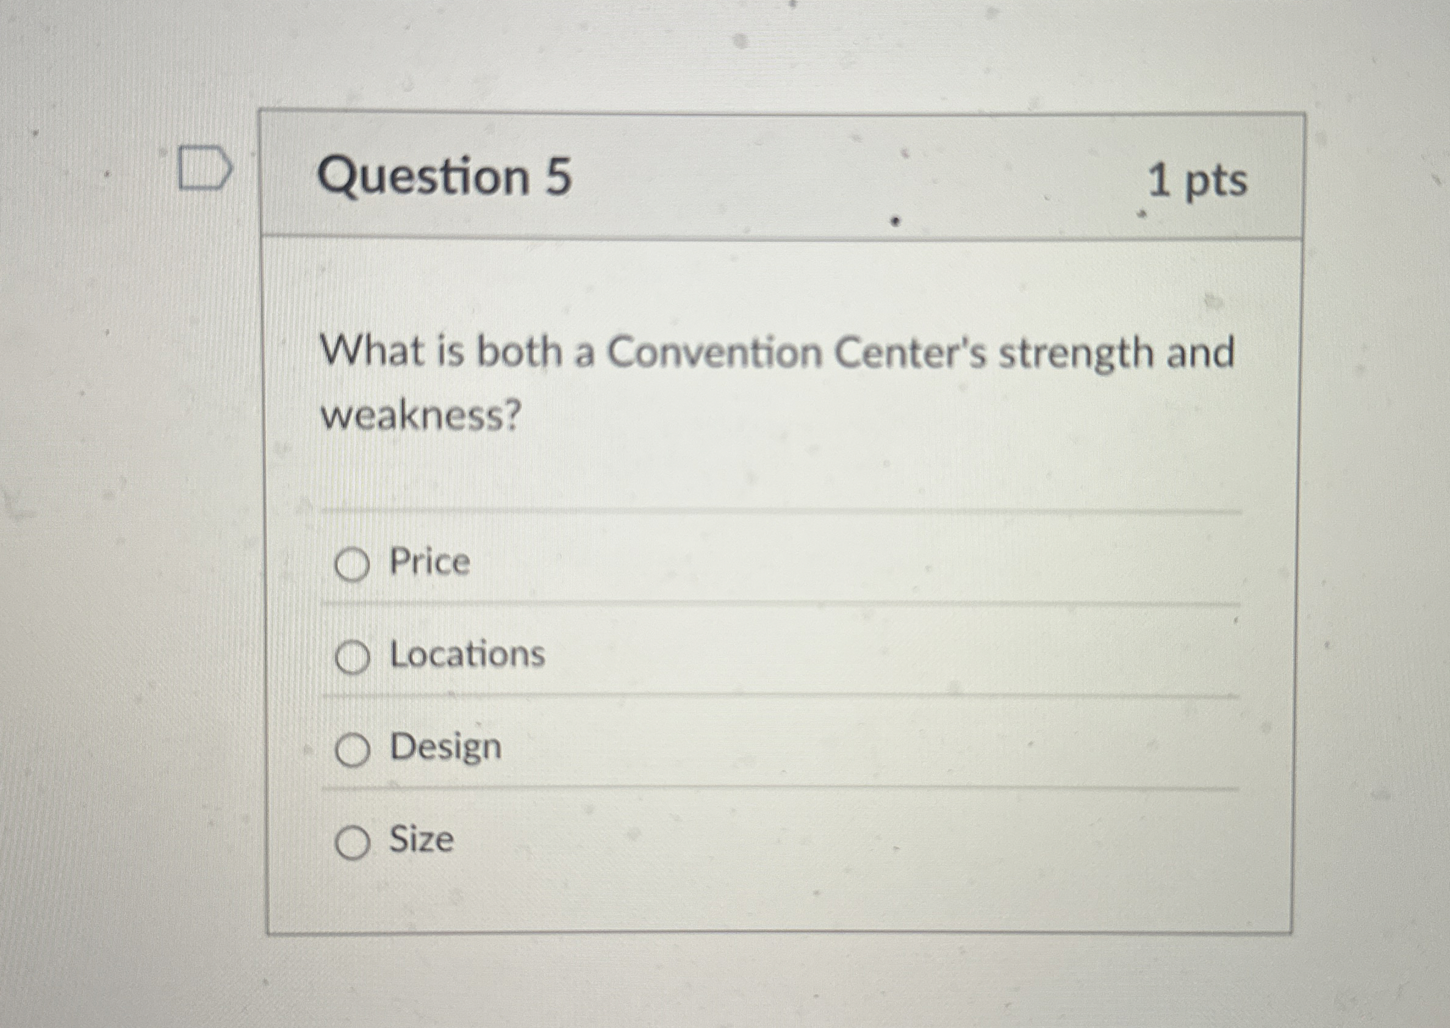1450x1028 pixels.
Task: Flag Question 5 with the bookmark icon
Action: click(204, 168)
